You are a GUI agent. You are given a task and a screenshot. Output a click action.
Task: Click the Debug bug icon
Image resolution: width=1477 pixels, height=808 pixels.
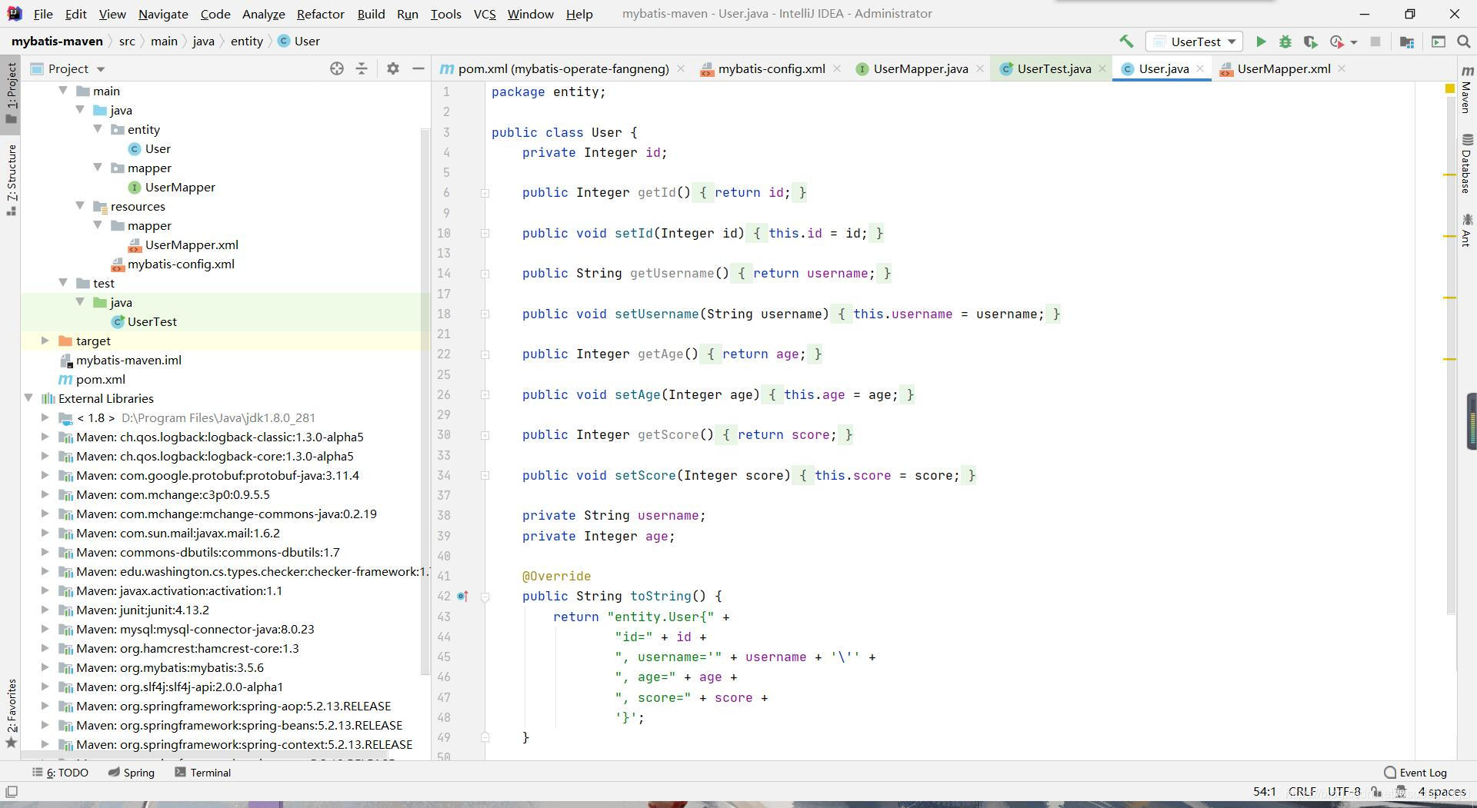click(x=1285, y=42)
